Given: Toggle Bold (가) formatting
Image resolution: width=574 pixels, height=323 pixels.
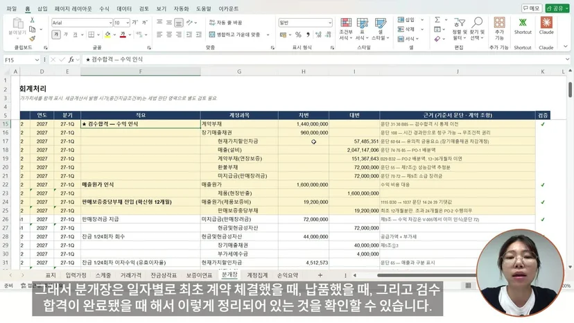Looking at the screenshot, I should tap(56, 35).
